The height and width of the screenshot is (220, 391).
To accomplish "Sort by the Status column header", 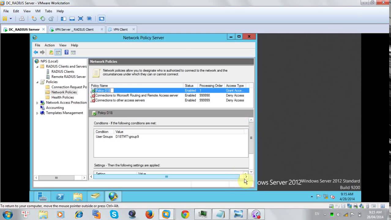I will point(191,86).
